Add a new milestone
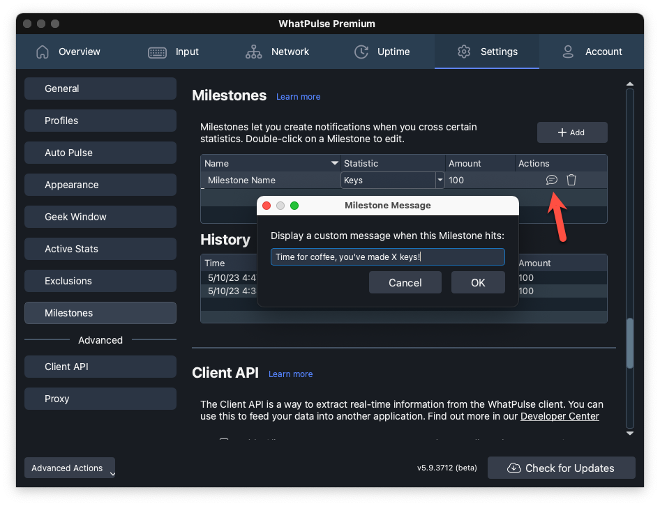 point(572,132)
